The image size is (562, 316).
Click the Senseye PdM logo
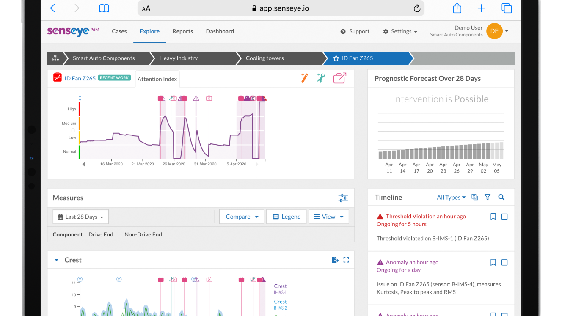pos(73,31)
